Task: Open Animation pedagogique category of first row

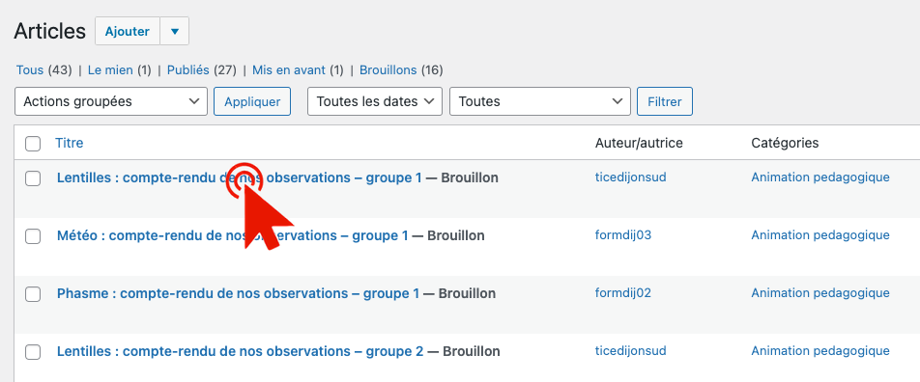Action: point(820,177)
